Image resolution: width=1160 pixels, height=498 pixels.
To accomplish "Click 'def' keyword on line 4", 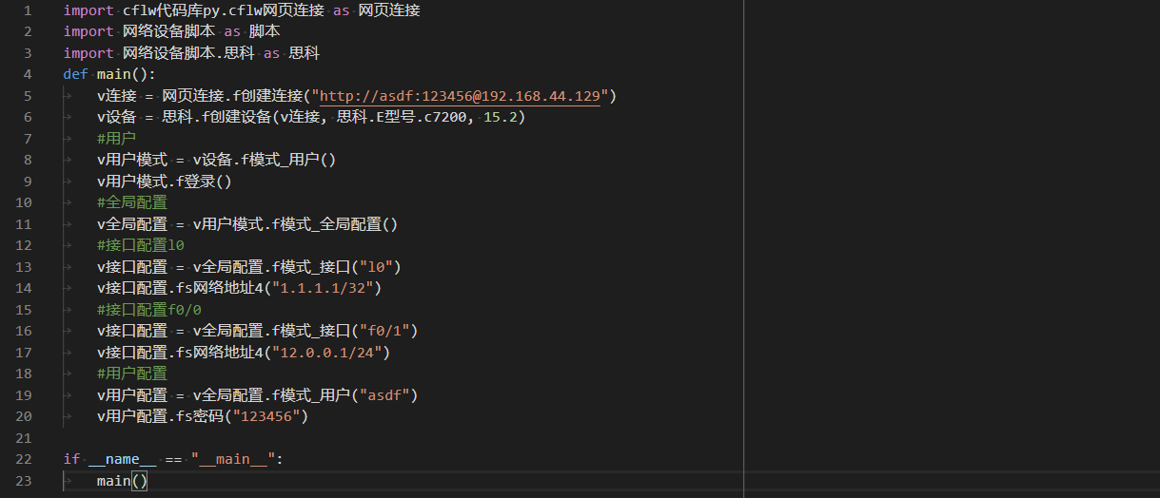I will (x=76, y=74).
